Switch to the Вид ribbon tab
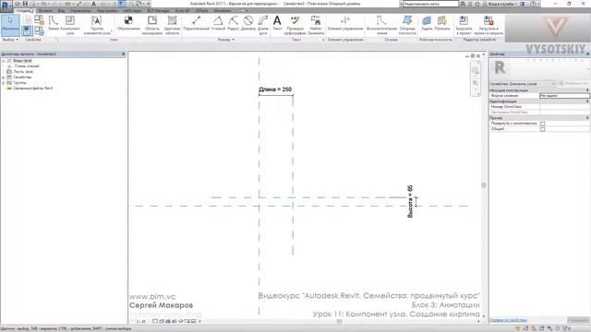591x332 pixels. 61,10
